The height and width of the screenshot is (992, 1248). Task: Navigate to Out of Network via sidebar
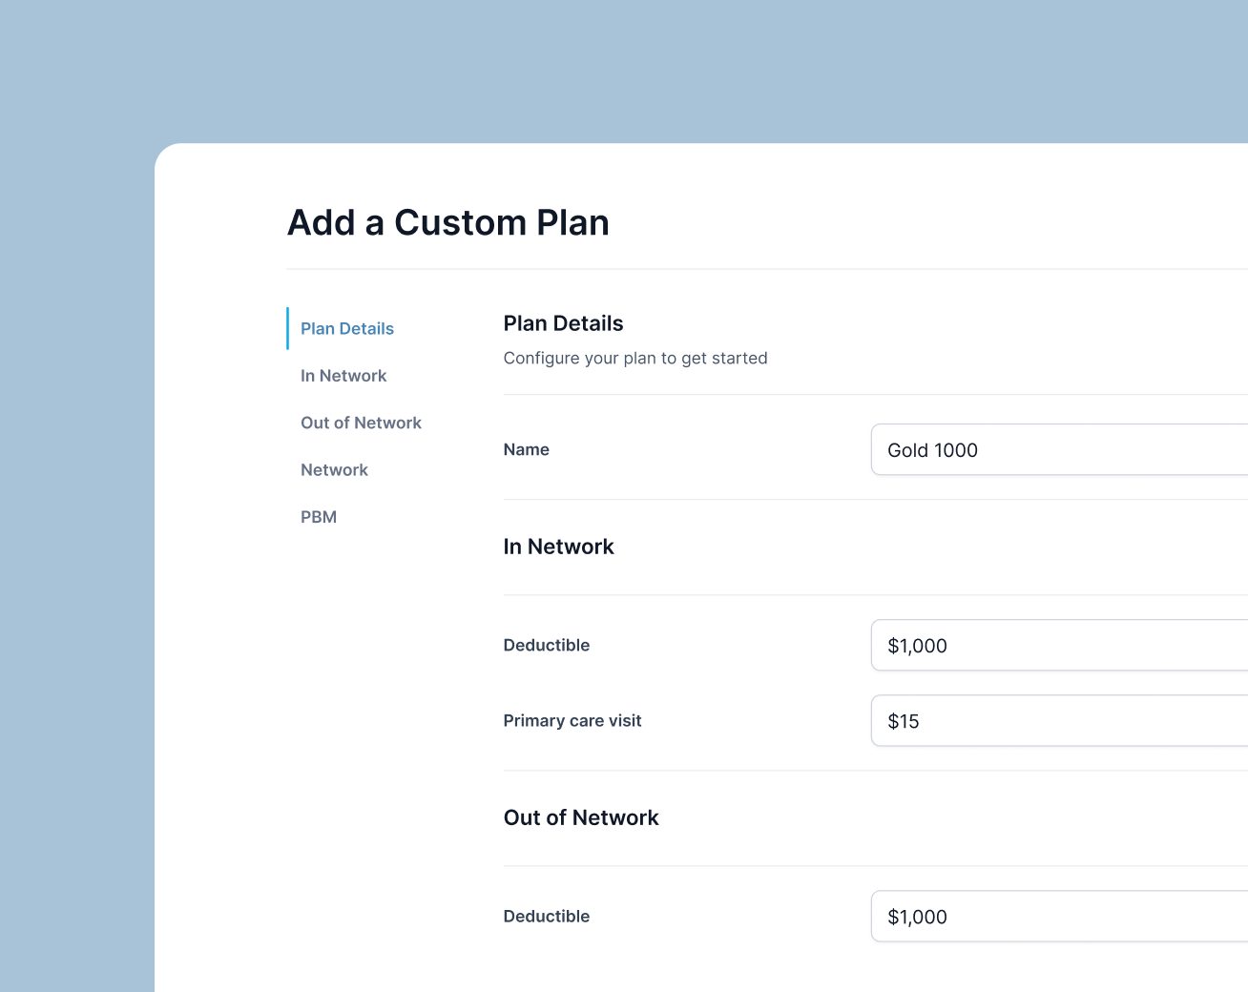361,423
